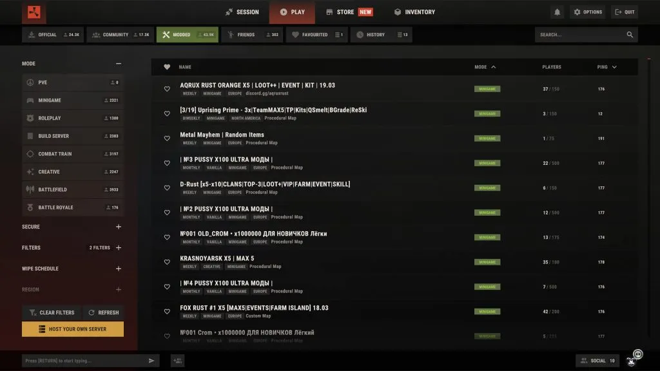This screenshot has width=660, height=371.
Task: Click Host Your Own Server
Action: pos(73,329)
